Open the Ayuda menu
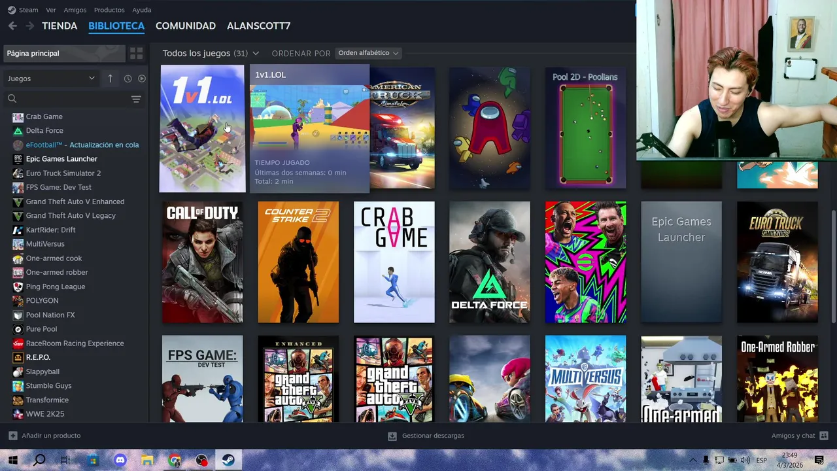This screenshot has height=471, width=837. [142, 10]
